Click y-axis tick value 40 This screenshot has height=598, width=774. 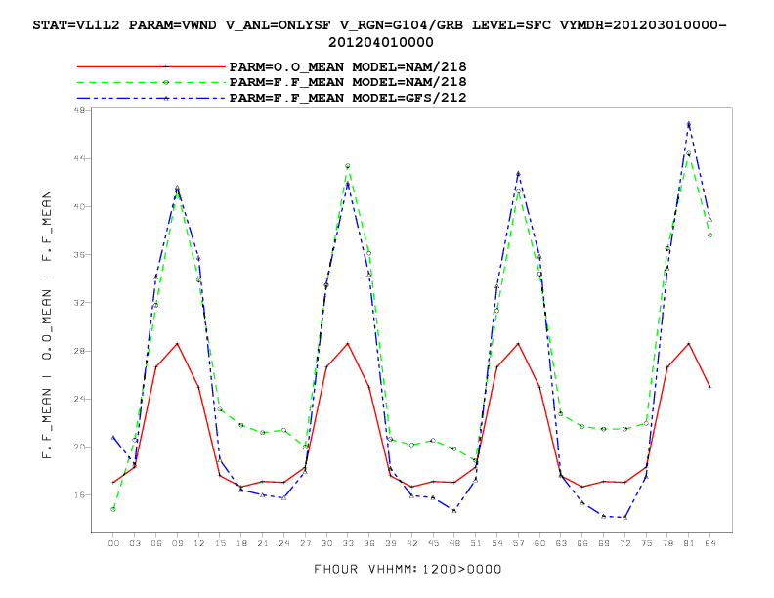tap(80, 207)
